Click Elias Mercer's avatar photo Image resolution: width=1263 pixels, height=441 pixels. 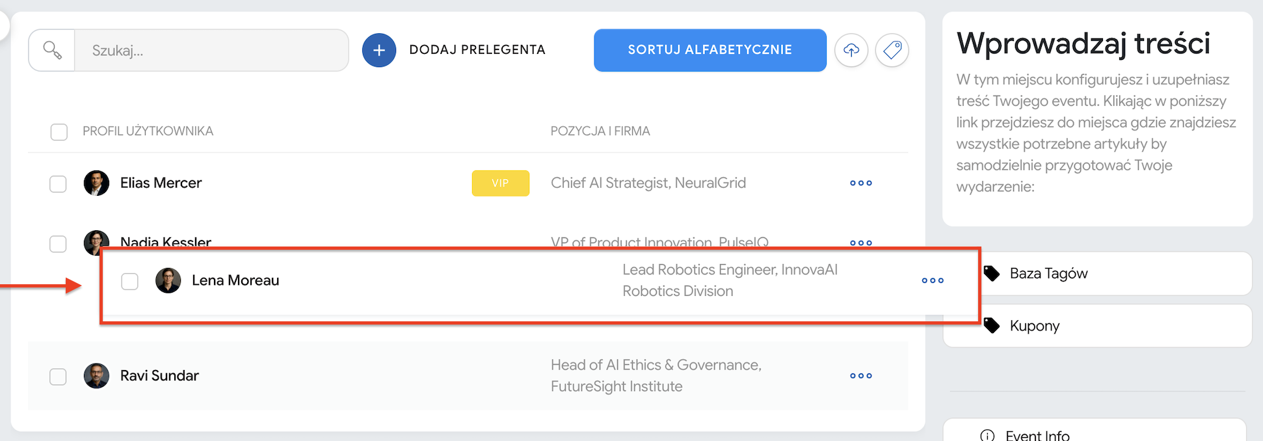[96, 183]
